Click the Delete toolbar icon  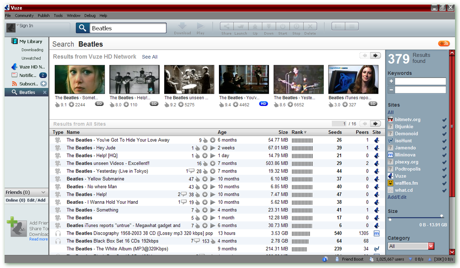pyautogui.click(x=310, y=26)
